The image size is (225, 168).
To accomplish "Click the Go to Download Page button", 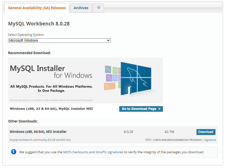I will [141, 109].
